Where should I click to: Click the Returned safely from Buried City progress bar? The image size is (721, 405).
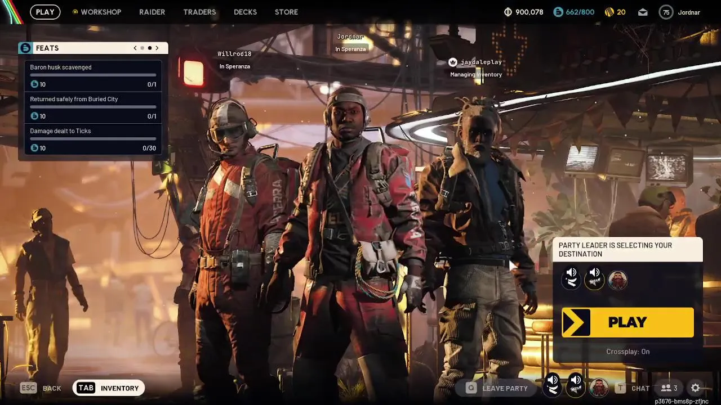[x=93, y=107]
